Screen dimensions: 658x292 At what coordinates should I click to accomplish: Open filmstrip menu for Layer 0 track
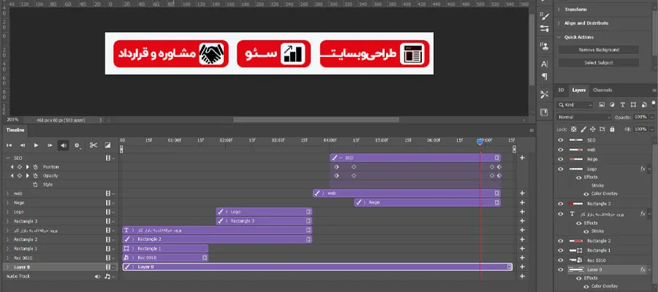point(110,267)
